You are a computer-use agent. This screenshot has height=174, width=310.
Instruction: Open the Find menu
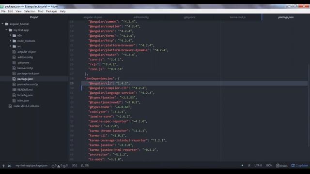41,11
